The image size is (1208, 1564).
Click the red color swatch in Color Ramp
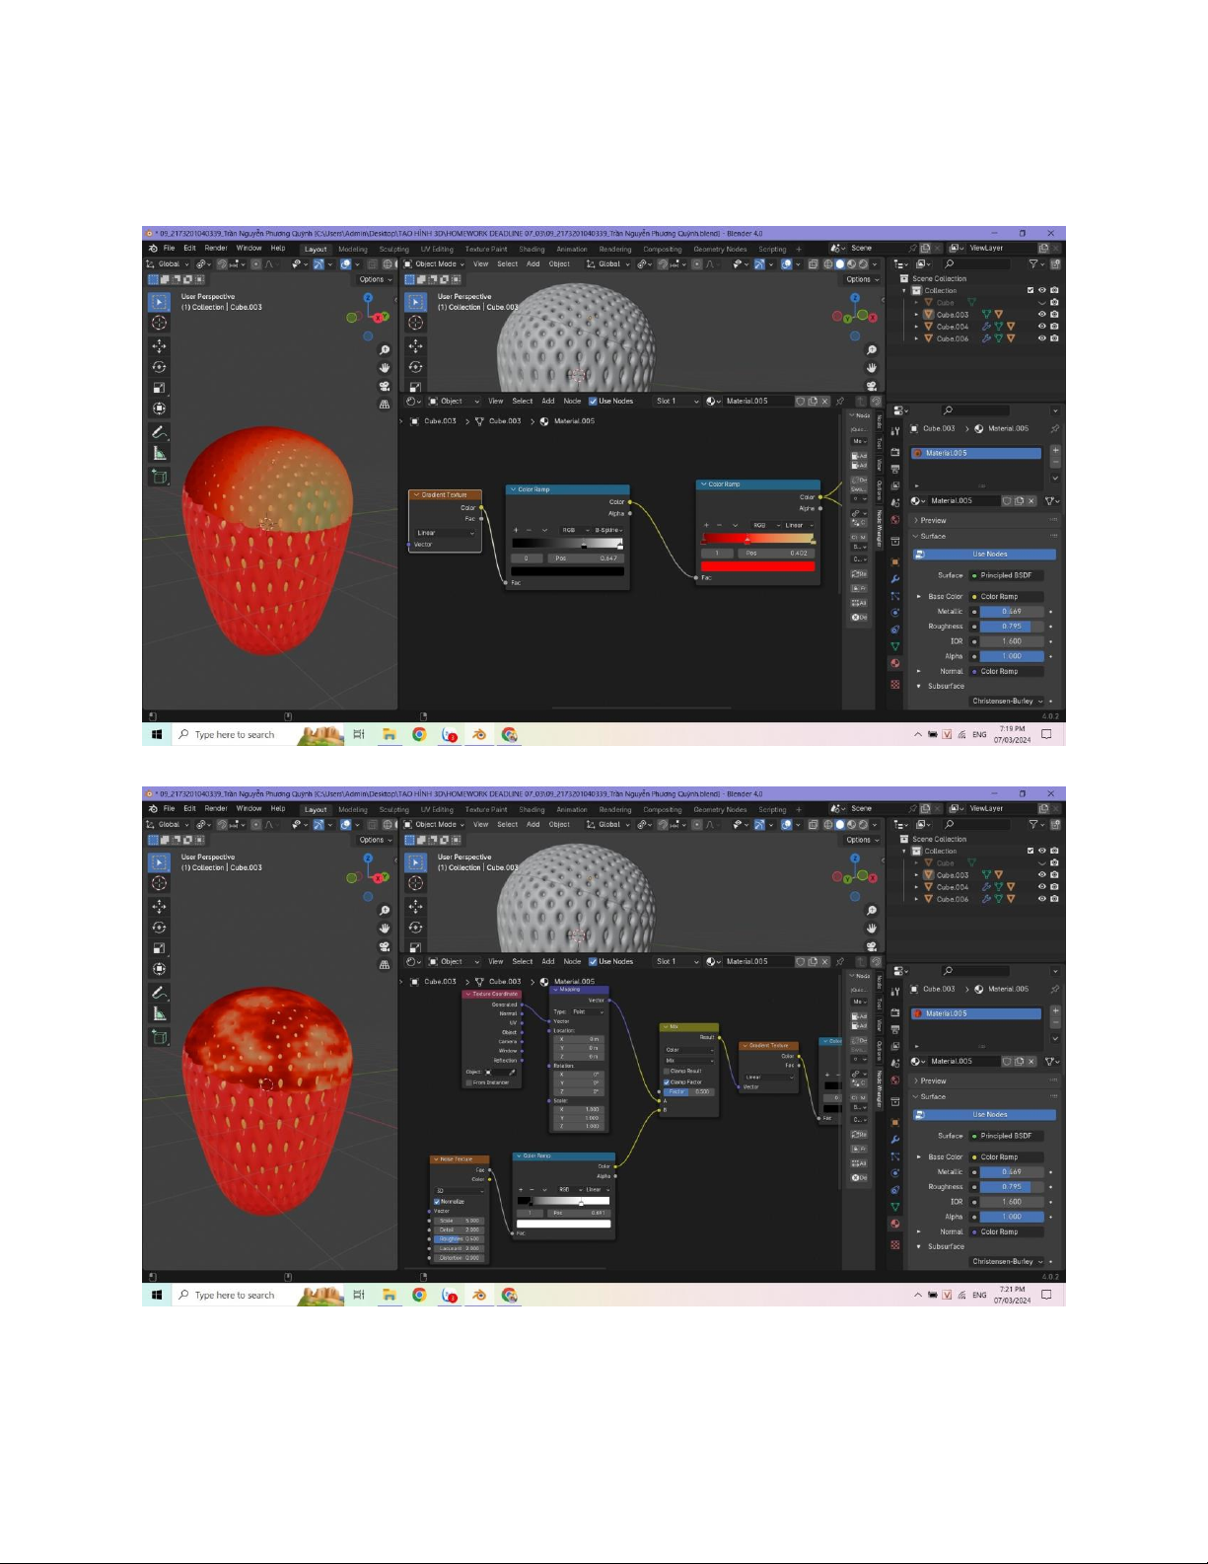(757, 566)
